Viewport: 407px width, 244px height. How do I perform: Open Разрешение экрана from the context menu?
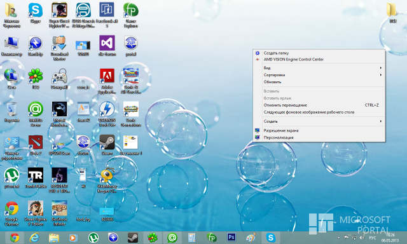tap(319, 130)
